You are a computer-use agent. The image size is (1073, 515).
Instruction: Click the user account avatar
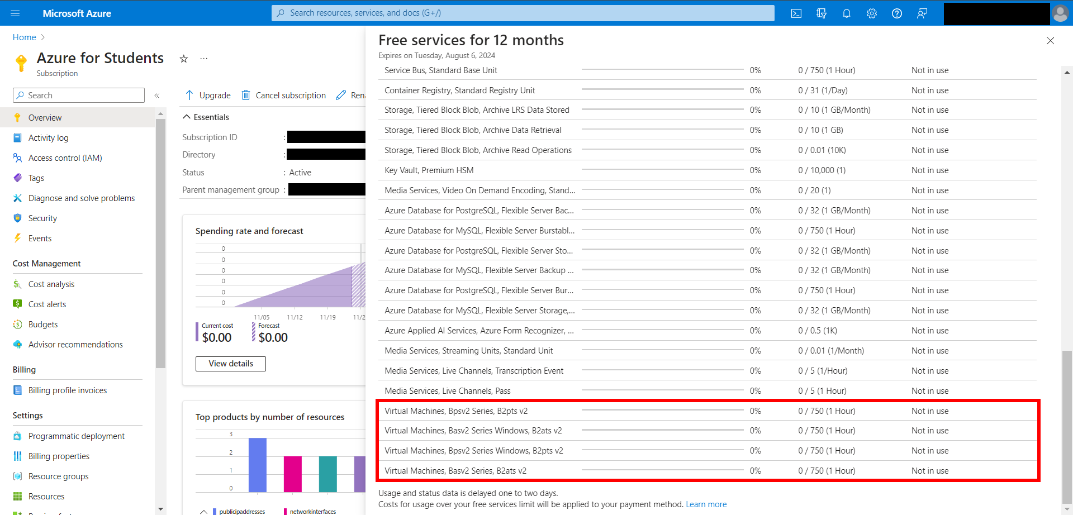click(x=1060, y=13)
